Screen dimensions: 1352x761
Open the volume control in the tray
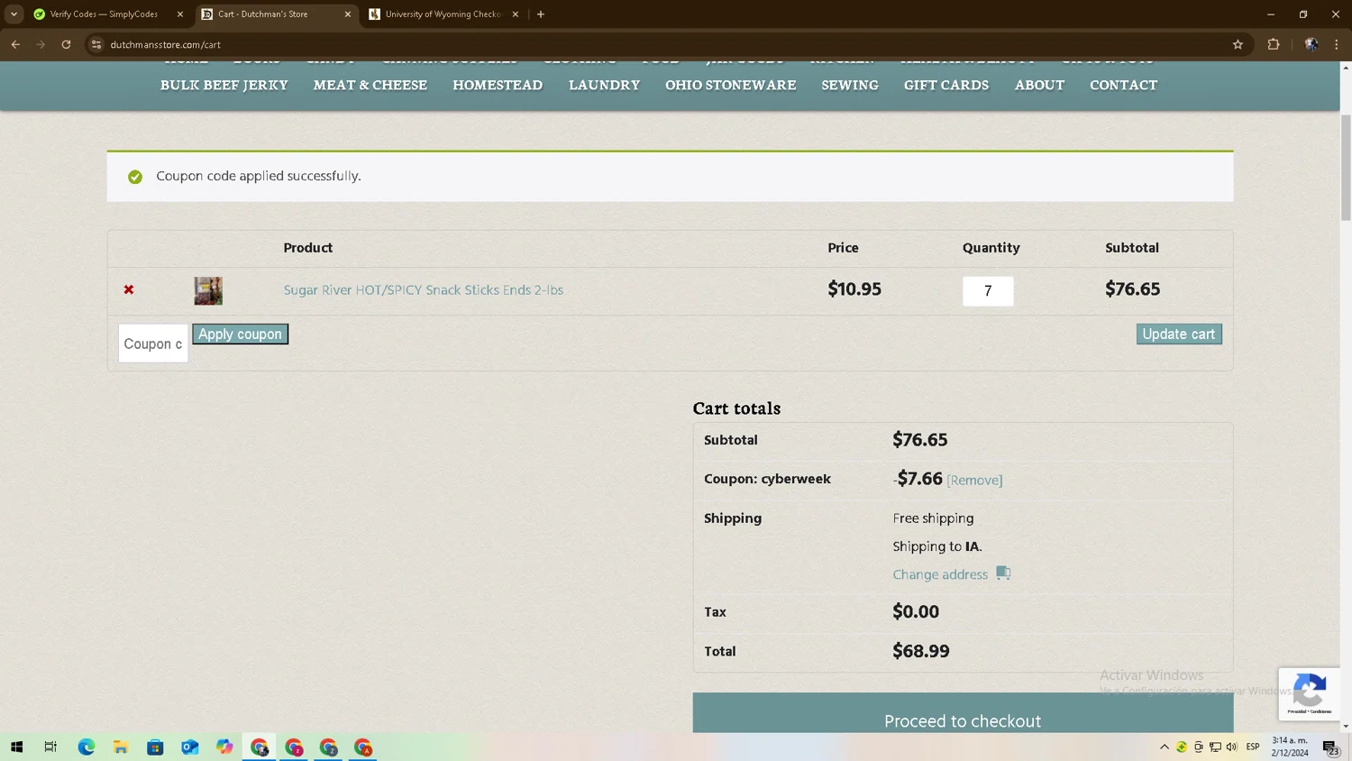point(1232,747)
